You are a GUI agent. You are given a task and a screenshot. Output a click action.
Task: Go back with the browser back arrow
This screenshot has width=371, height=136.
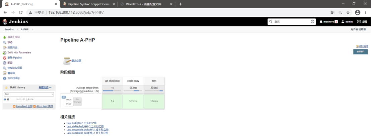5,12
